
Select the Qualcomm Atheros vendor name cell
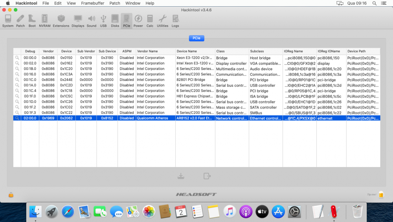point(152,118)
